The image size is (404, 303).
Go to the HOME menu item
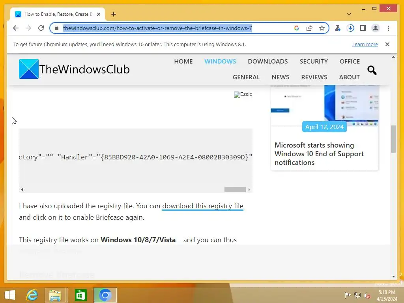tap(183, 61)
